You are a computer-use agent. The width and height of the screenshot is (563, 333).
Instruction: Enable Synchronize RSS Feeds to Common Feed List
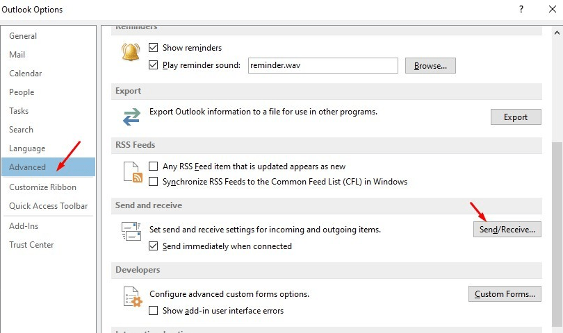point(154,181)
